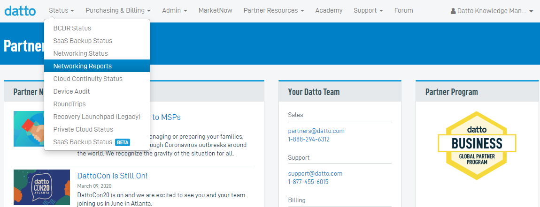Click the 'March 09, 2020' date
The image size is (540, 207).
(x=94, y=186)
